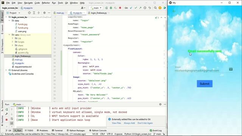Run the main configuration with the green play icon
242x136 pixels.
click(x=106, y=8)
